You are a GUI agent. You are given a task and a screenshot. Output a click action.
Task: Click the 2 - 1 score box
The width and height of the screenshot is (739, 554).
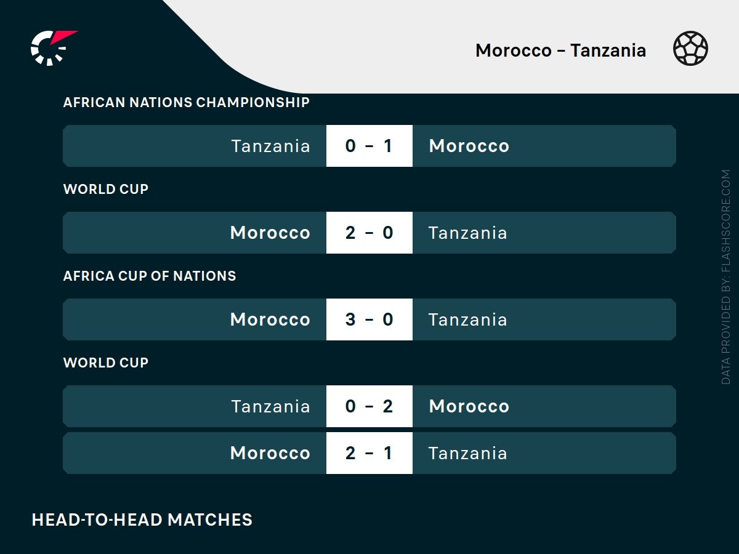tap(369, 453)
